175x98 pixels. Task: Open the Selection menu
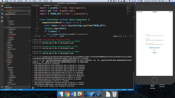point(20,1)
